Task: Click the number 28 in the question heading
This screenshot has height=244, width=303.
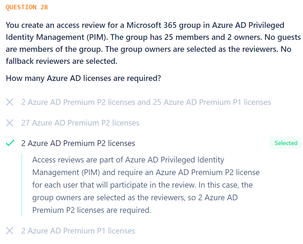Action: [x=44, y=7]
